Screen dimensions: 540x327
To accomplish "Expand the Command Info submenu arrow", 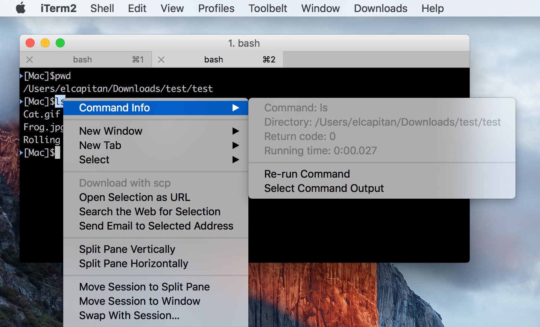I will tap(236, 108).
